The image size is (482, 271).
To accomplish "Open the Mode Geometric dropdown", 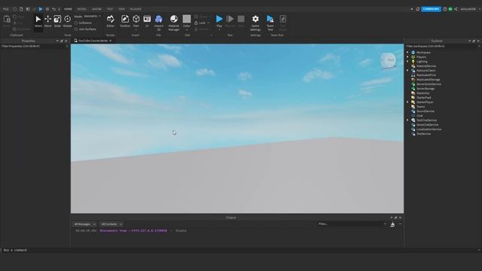I will (x=92, y=17).
